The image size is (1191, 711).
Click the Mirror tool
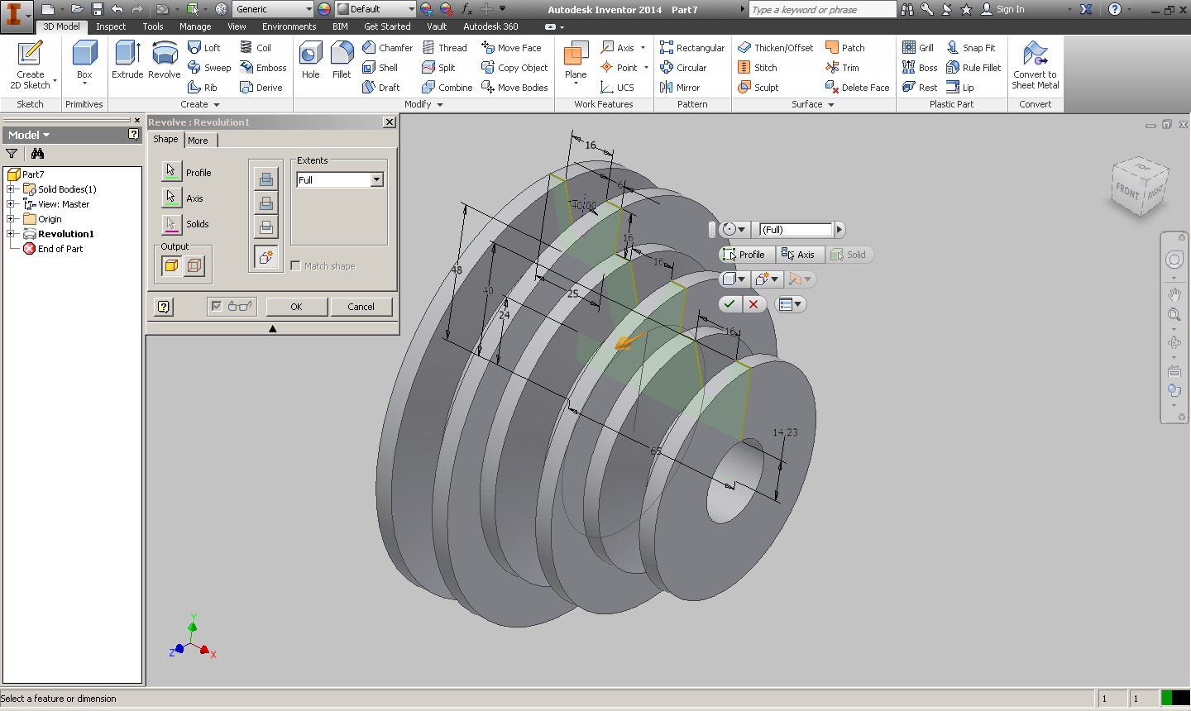tap(680, 88)
